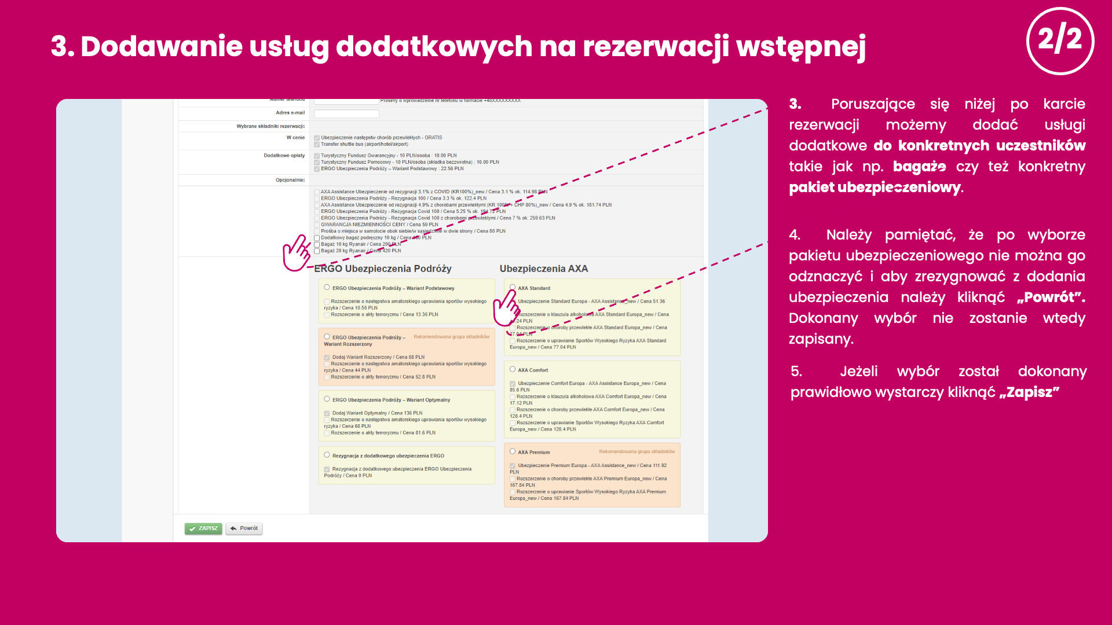
Task: Tick akty terroryzmu 81.6 PLN checkbox
Action: [x=327, y=433]
